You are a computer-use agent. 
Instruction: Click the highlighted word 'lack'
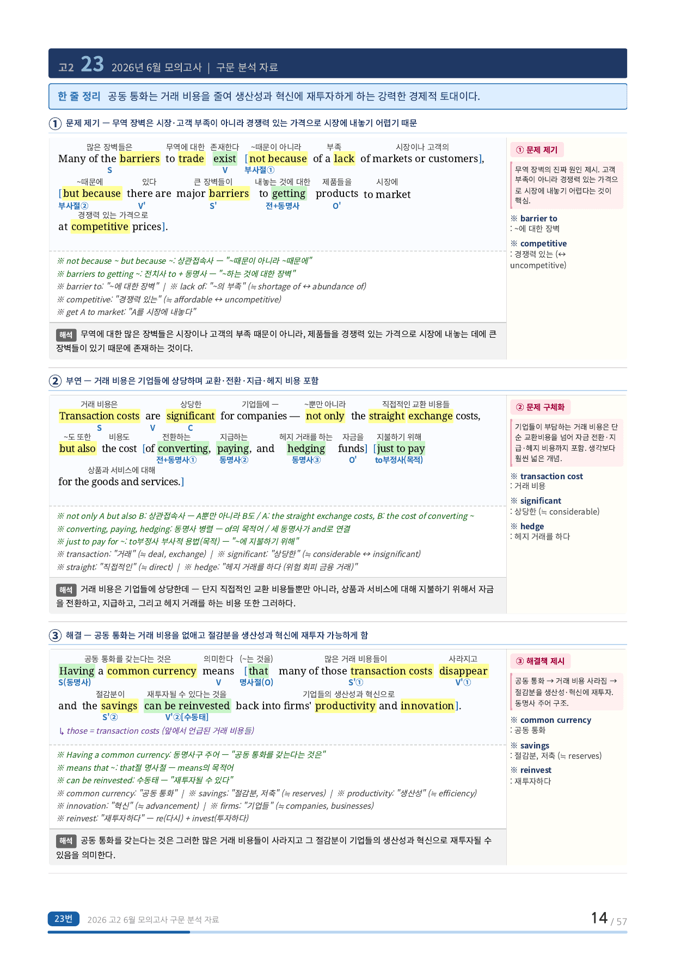click(344, 159)
